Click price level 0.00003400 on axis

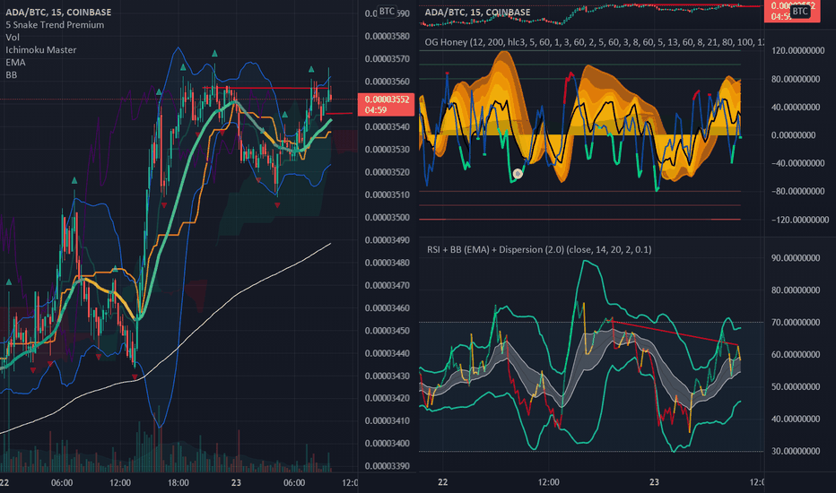pos(388,444)
